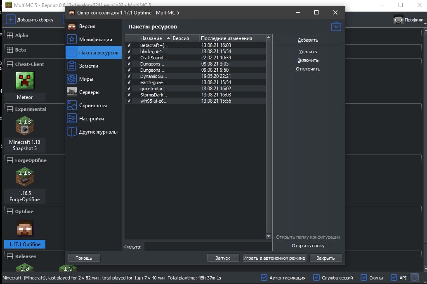Click Помощь button

pyautogui.click(x=84, y=258)
